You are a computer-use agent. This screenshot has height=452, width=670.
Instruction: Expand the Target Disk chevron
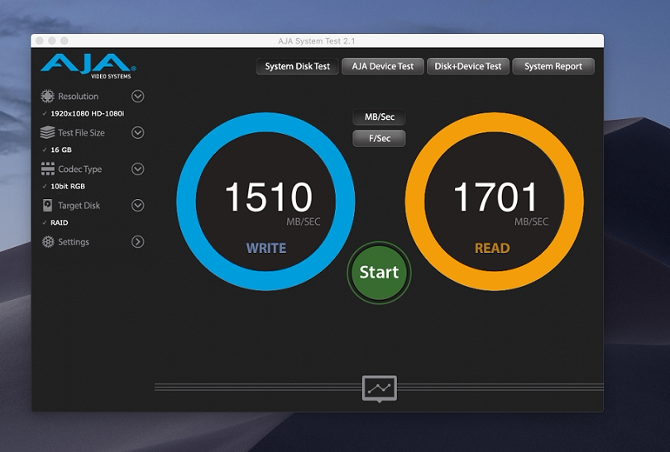[x=137, y=205]
